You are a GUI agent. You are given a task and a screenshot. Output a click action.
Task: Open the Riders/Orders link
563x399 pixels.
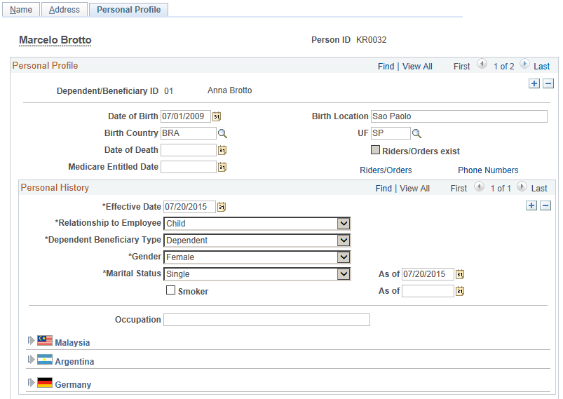[x=386, y=170]
